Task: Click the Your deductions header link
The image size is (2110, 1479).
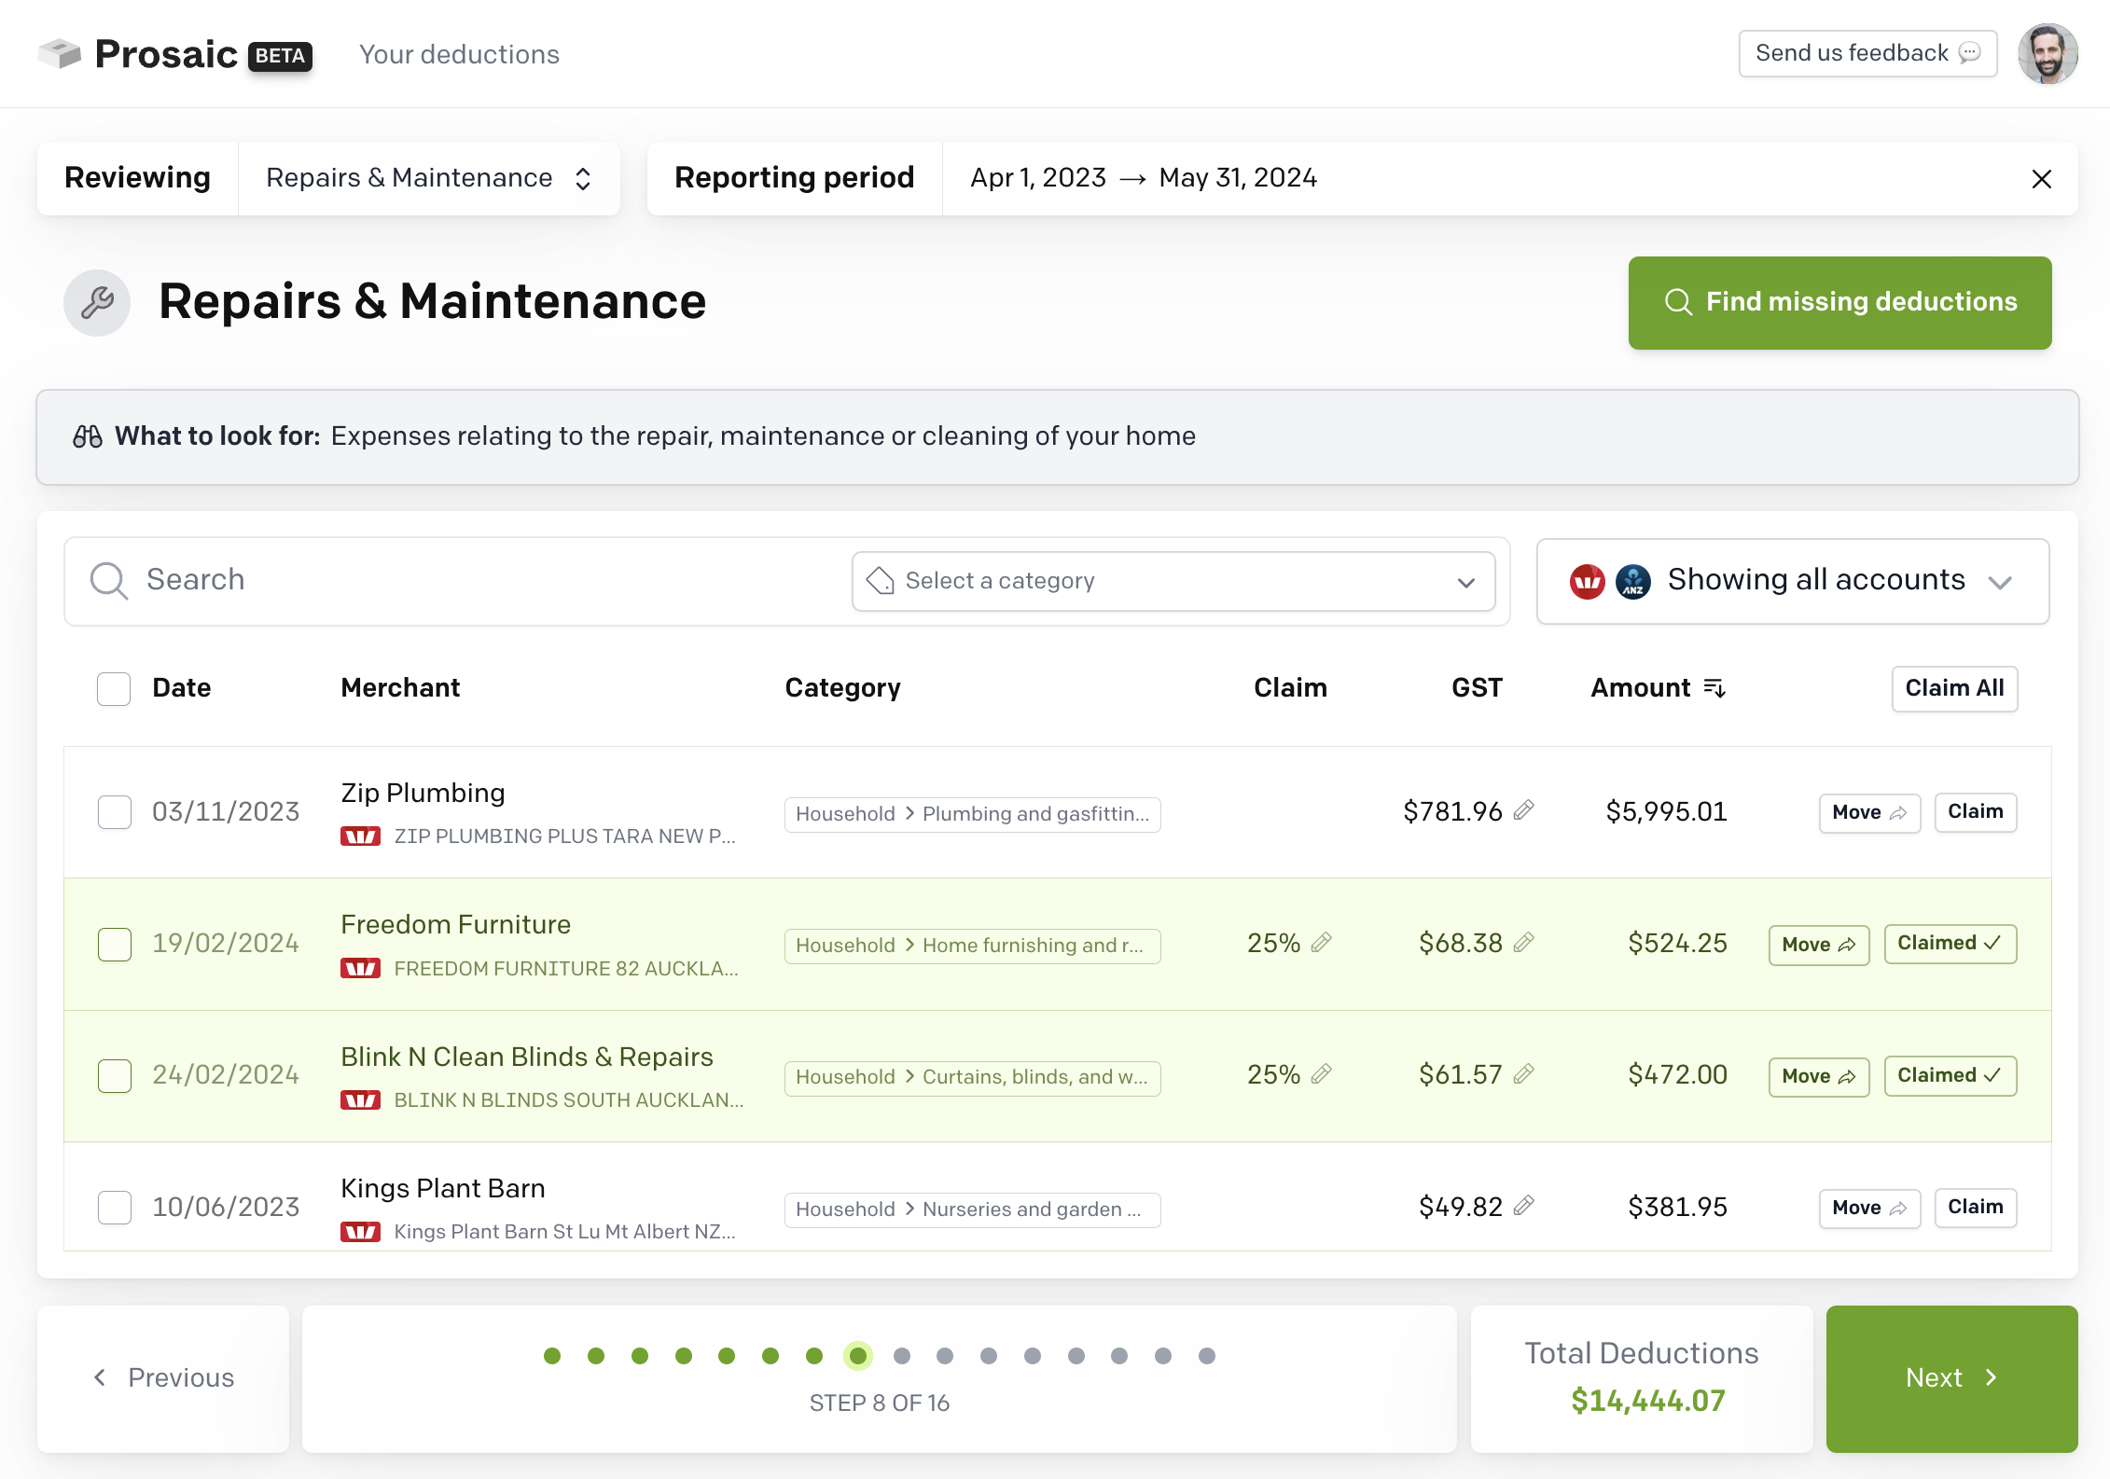Action: 459,54
